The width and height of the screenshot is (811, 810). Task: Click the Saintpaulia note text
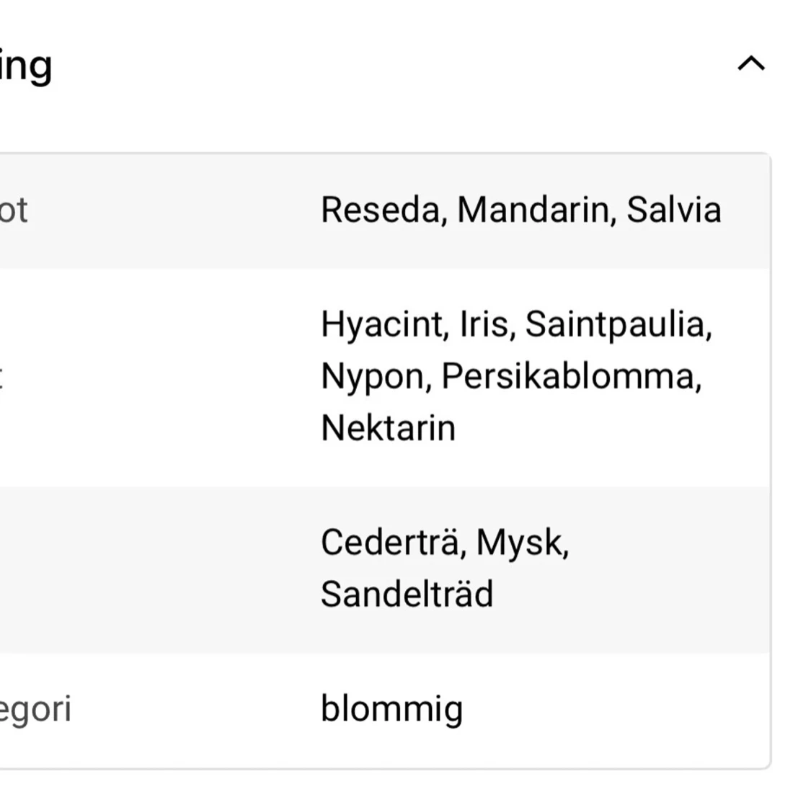[617, 324]
